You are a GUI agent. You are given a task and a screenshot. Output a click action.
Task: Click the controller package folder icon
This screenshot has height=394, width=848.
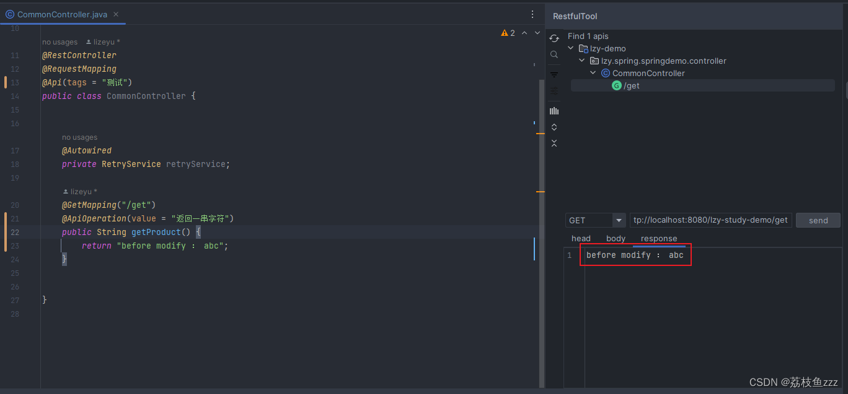[x=594, y=61]
